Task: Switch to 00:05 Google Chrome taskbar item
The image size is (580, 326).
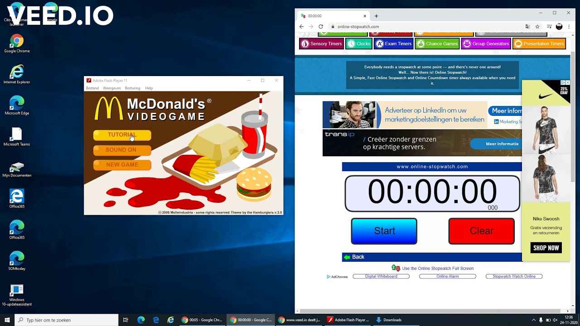Action: click(202, 320)
